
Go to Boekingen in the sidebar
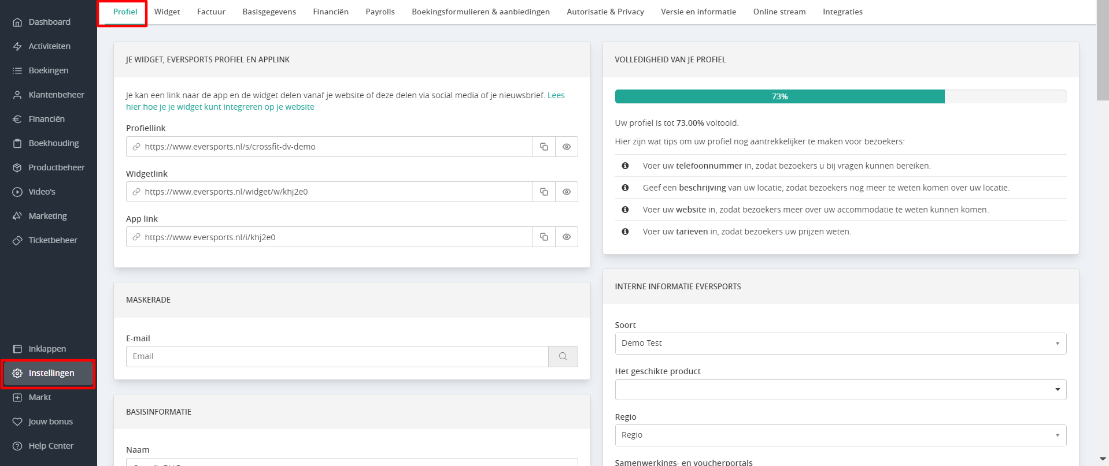click(x=49, y=70)
